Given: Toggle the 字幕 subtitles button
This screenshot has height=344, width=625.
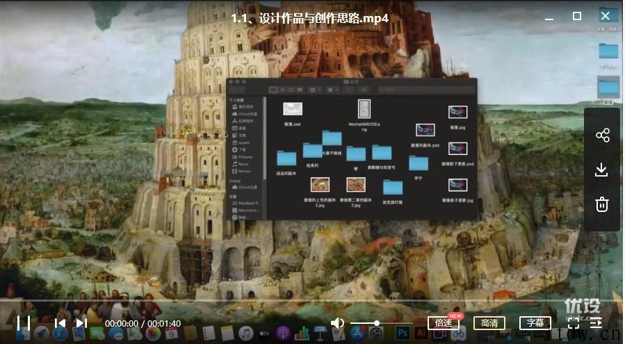Looking at the screenshot, I should 535,323.
